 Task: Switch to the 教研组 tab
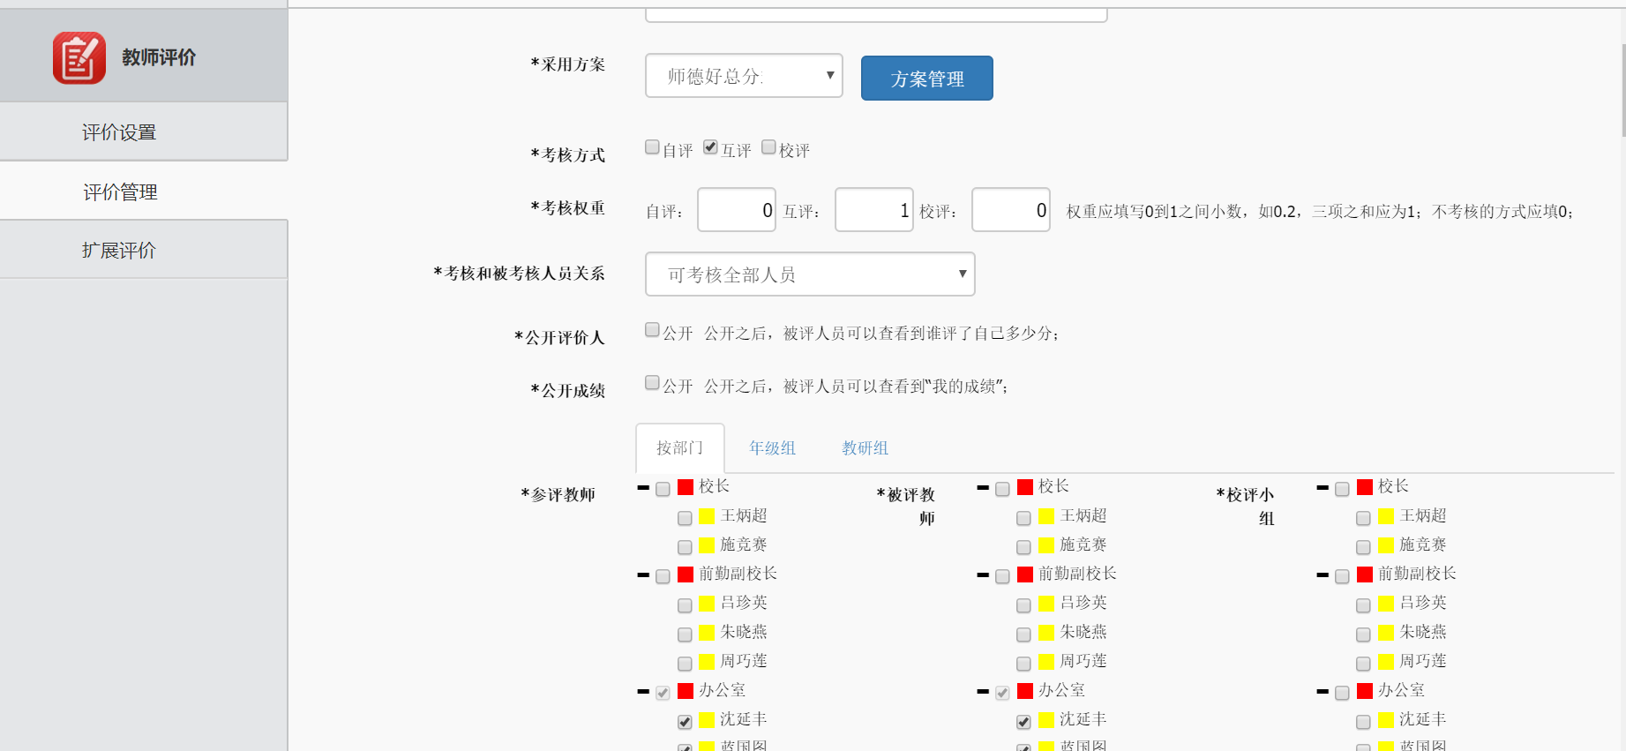(x=865, y=448)
